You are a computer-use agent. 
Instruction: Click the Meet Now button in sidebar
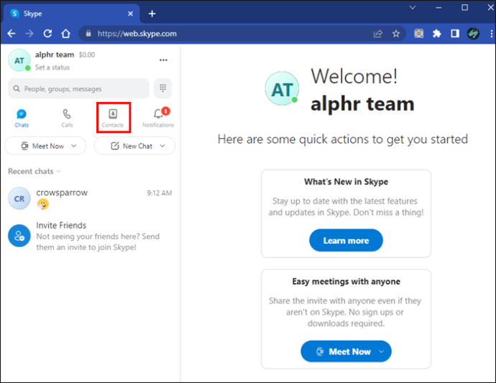pos(45,146)
